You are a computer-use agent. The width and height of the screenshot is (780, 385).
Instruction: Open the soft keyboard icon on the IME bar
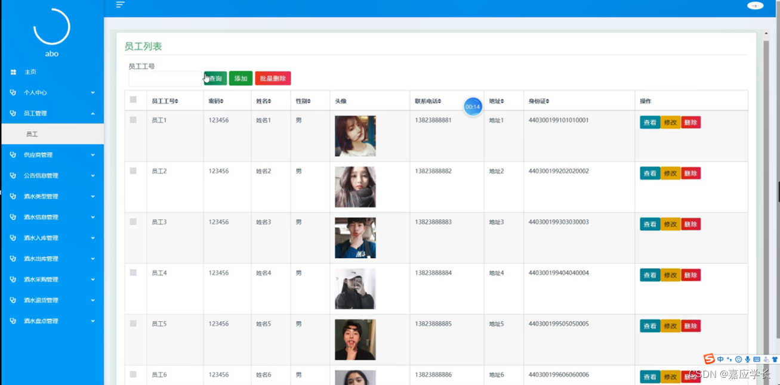click(x=757, y=359)
